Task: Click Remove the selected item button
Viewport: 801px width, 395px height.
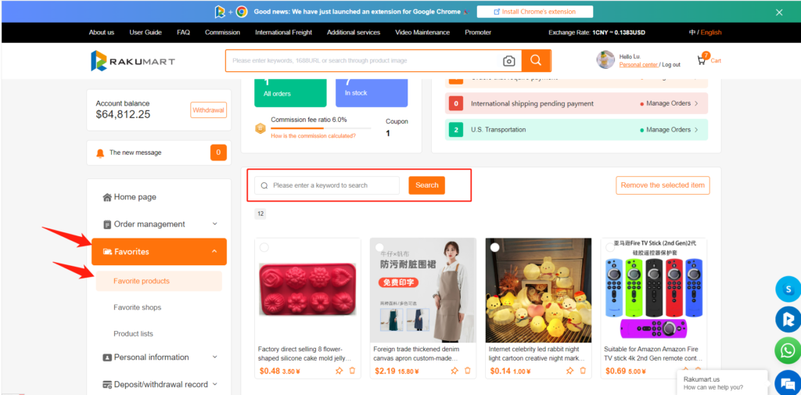Action: point(663,185)
